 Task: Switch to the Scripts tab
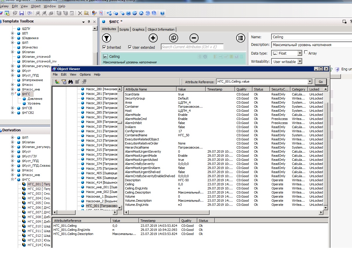[x=124, y=29]
